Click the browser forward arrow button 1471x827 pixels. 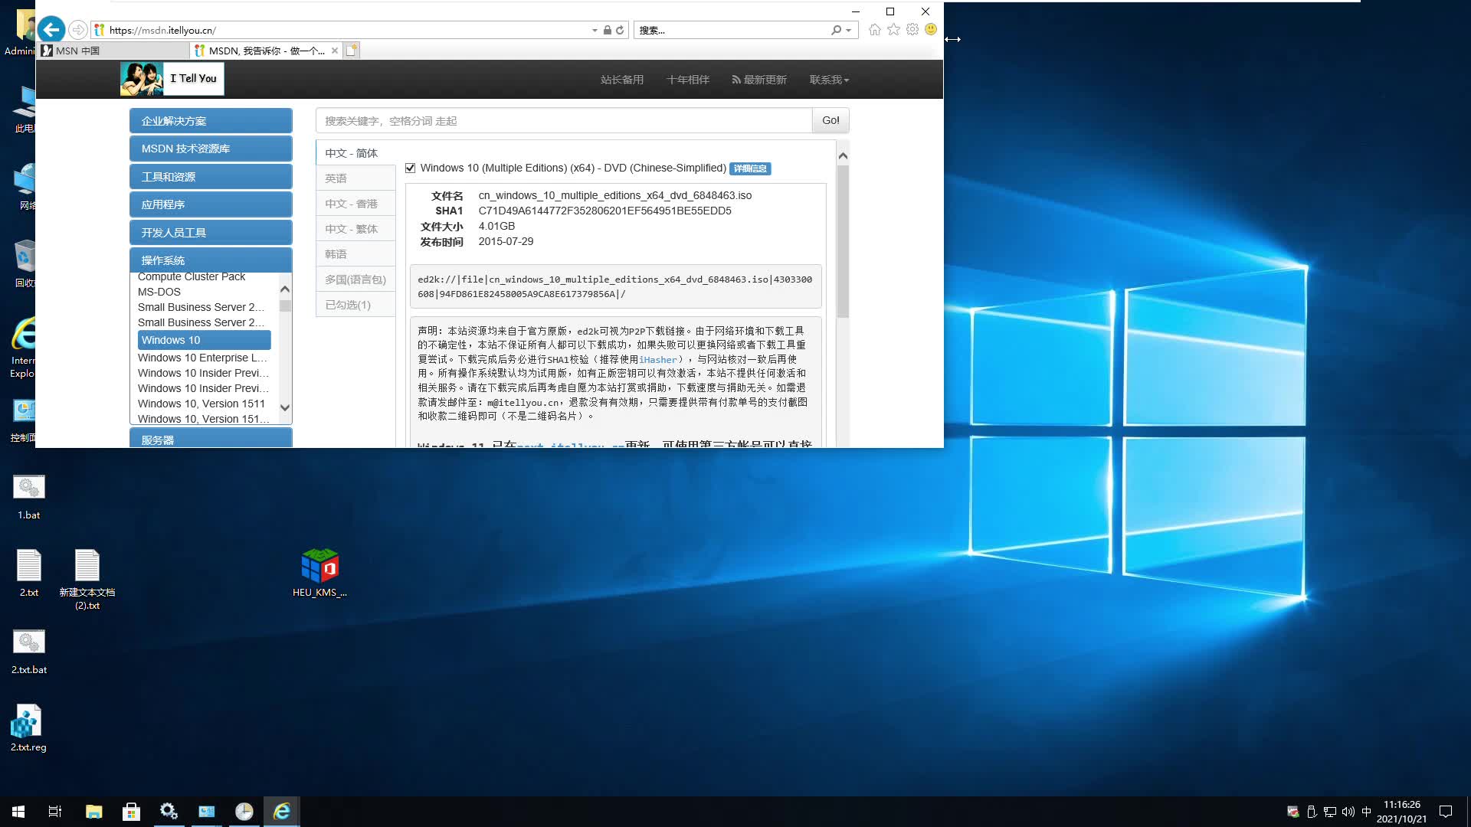pyautogui.click(x=77, y=30)
